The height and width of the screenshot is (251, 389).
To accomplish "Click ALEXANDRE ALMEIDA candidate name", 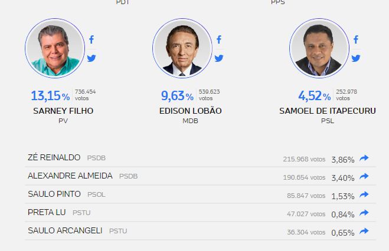I will 71,176.
